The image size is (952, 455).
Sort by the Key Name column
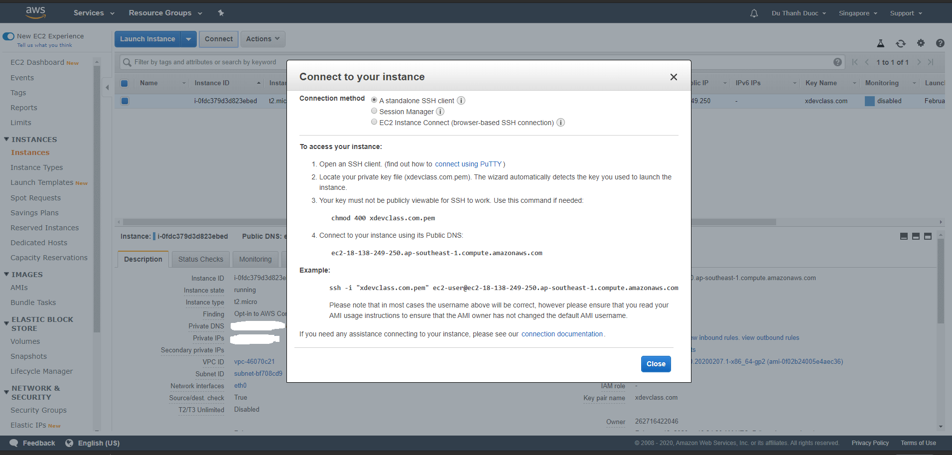[821, 83]
